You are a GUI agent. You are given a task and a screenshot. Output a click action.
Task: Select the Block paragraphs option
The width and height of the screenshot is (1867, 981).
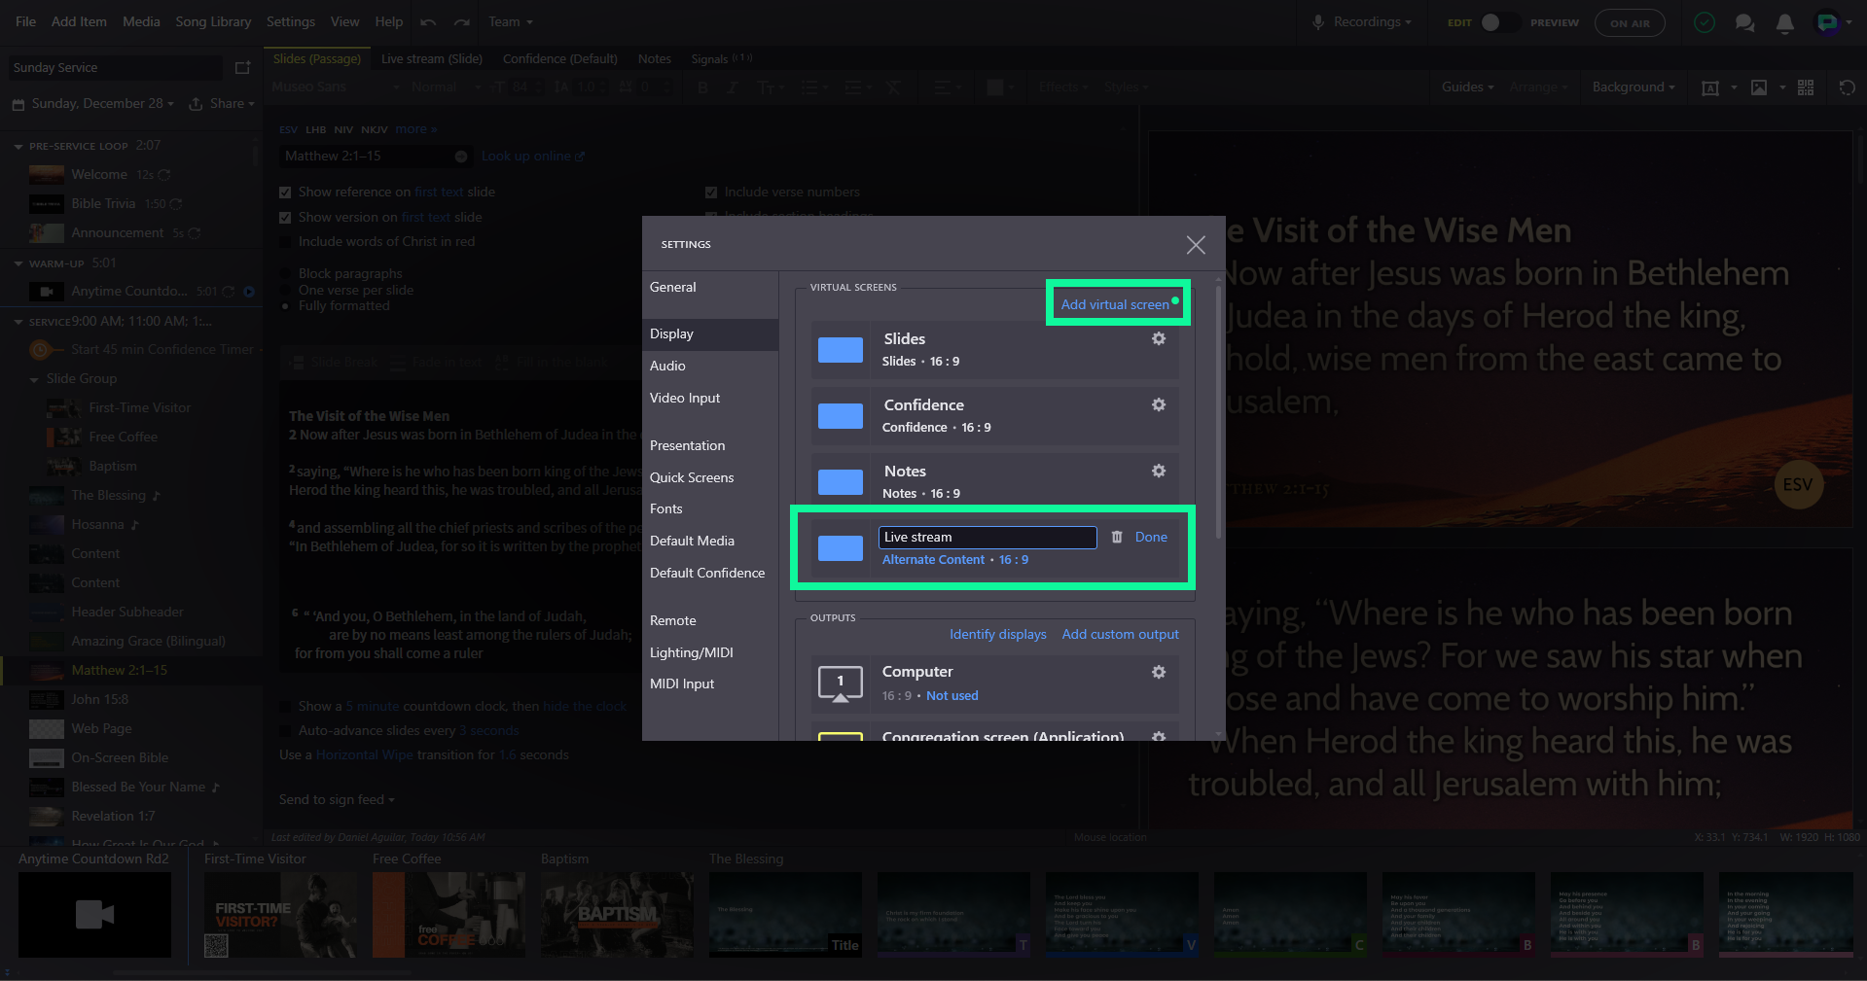tap(285, 274)
